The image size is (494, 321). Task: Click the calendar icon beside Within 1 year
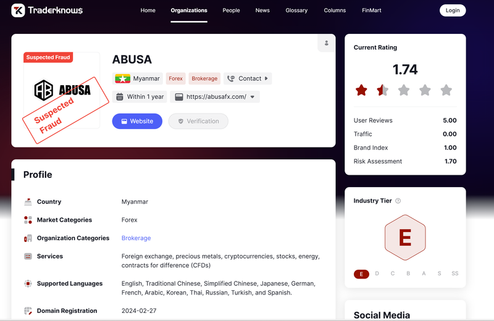[x=120, y=97]
